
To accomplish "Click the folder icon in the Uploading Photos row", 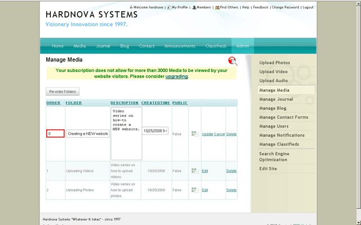I will [x=195, y=190].
